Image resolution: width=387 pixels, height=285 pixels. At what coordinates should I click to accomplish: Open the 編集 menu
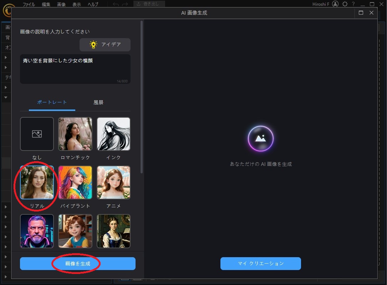pos(46,4)
